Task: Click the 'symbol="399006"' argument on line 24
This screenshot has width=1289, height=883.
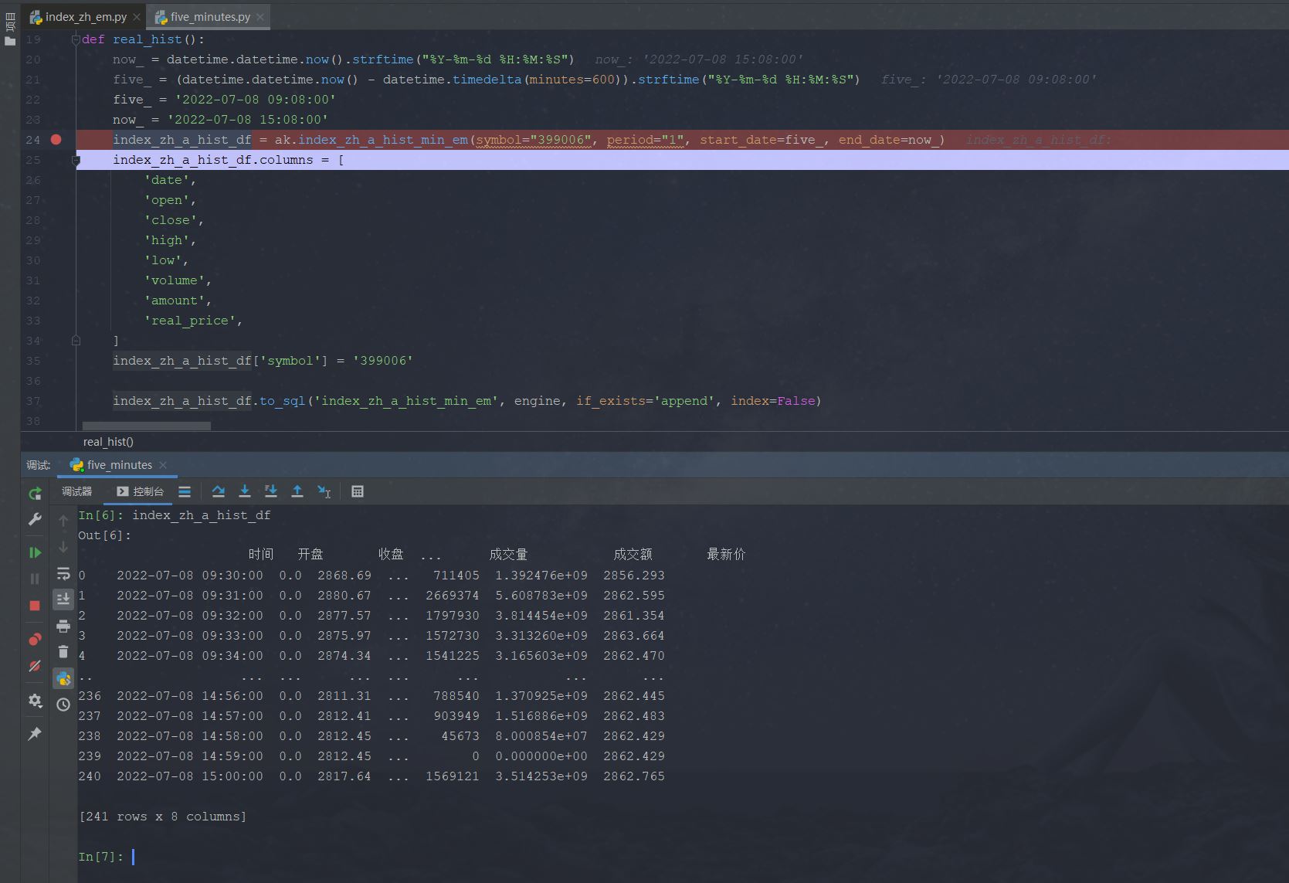Action: coord(533,140)
